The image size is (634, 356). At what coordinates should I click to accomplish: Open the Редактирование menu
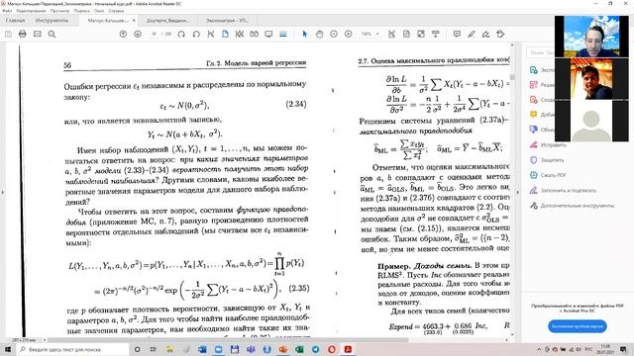point(31,11)
